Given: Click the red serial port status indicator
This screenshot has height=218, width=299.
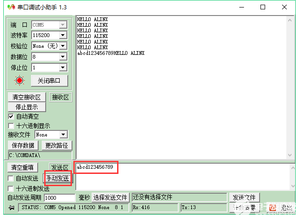Looking at the screenshot, I should pos(19,81).
